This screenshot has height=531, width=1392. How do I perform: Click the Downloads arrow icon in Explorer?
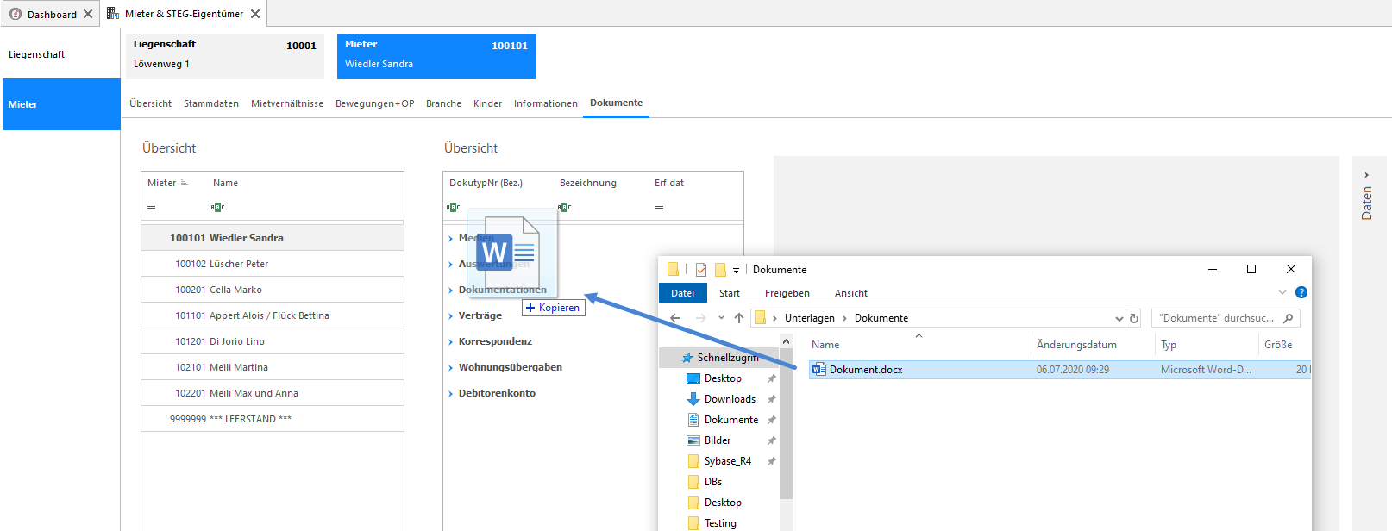[693, 399]
